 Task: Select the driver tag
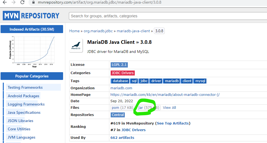156,81
